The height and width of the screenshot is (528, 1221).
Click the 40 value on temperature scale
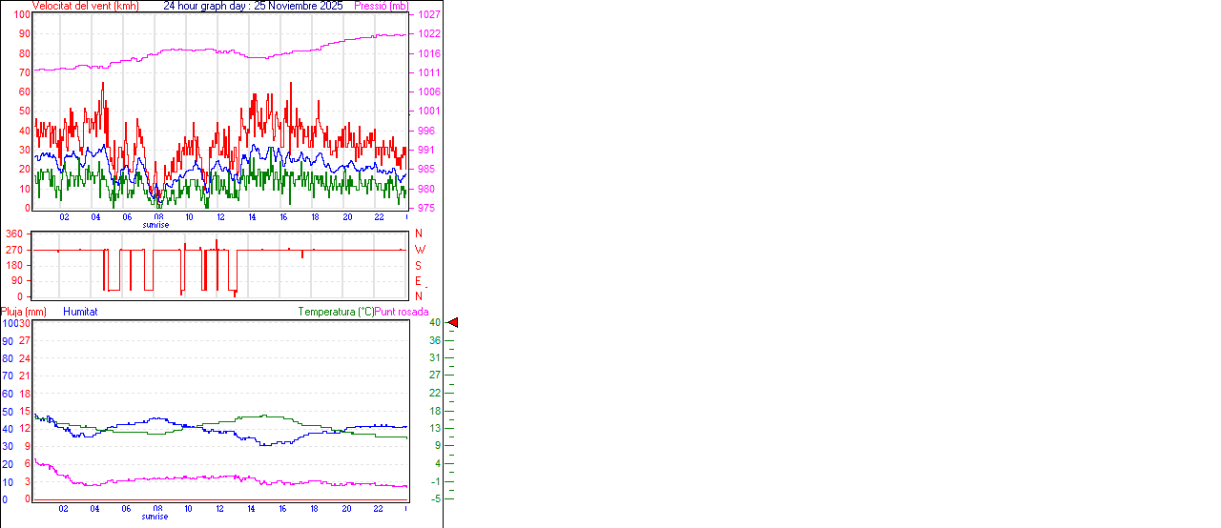(x=435, y=323)
